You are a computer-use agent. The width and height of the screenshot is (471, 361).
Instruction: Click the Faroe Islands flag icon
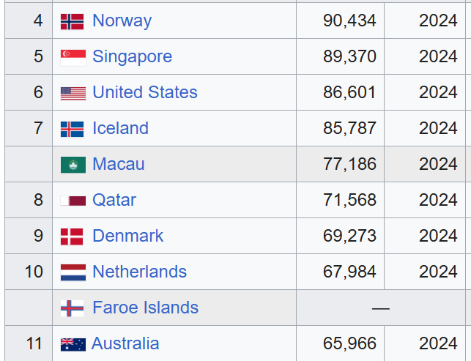72,308
